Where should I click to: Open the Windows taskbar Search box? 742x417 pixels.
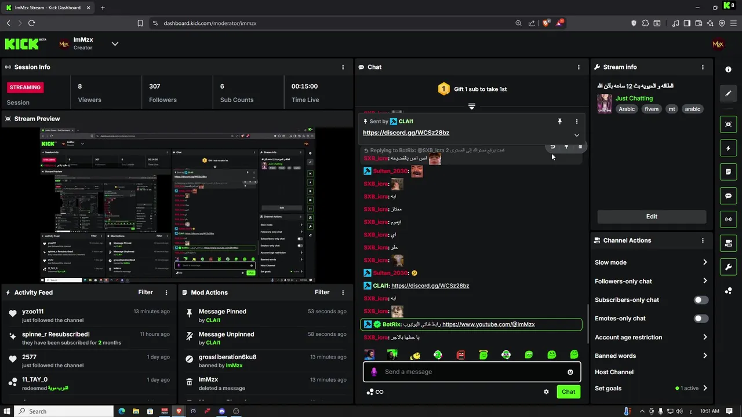[x=64, y=411]
